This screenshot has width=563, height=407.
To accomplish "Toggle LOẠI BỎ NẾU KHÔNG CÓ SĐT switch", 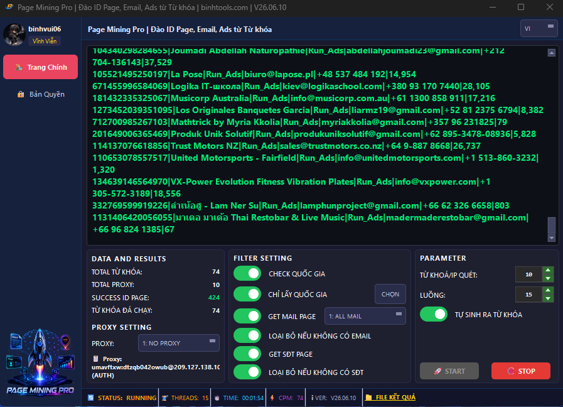I will click(247, 372).
